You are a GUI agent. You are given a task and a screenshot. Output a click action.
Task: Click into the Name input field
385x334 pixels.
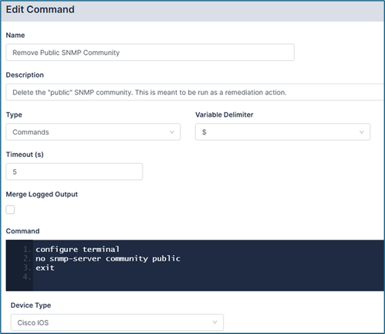(x=150, y=53)
